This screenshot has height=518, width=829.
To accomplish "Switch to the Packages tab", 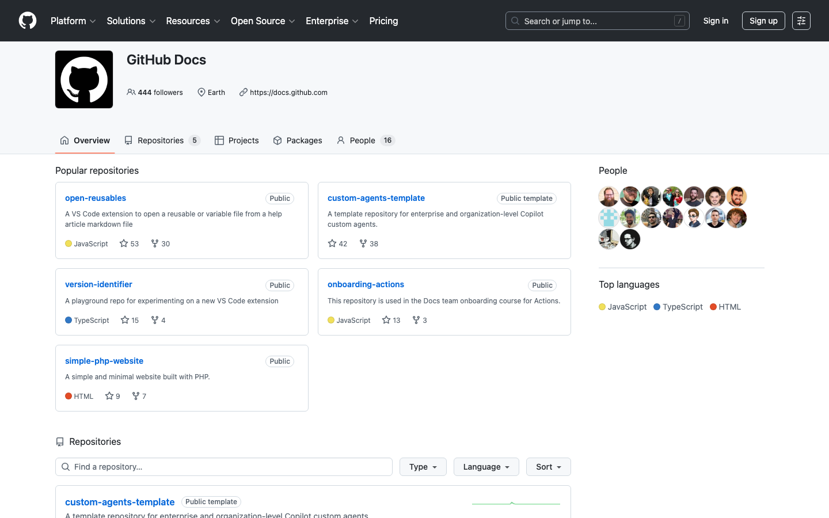I will [298, 140].
